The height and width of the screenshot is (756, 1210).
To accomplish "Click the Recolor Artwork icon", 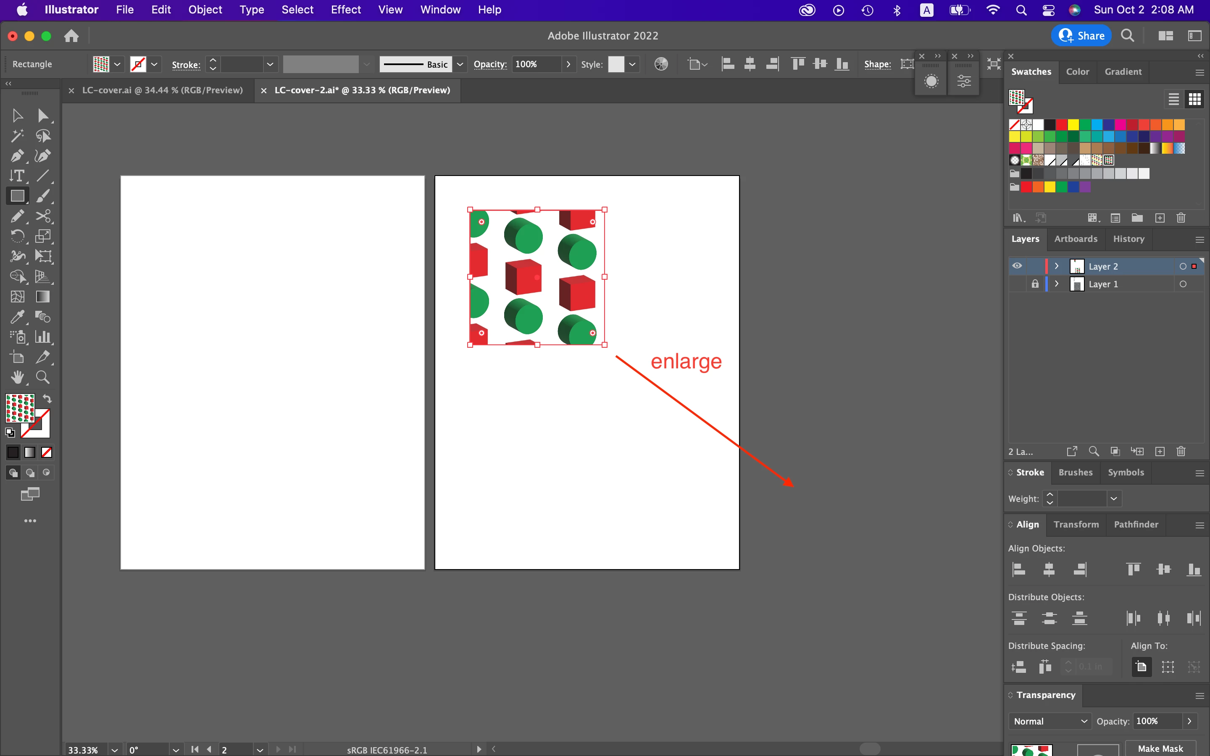I will [661, 64].
